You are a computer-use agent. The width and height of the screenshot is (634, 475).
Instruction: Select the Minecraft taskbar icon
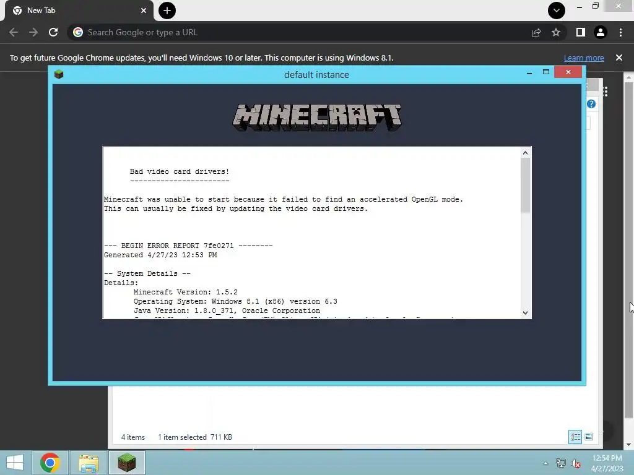(x=127, y=463)
